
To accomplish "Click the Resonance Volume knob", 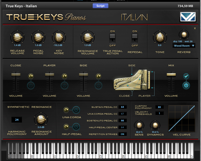I will (x=88, y=37).
